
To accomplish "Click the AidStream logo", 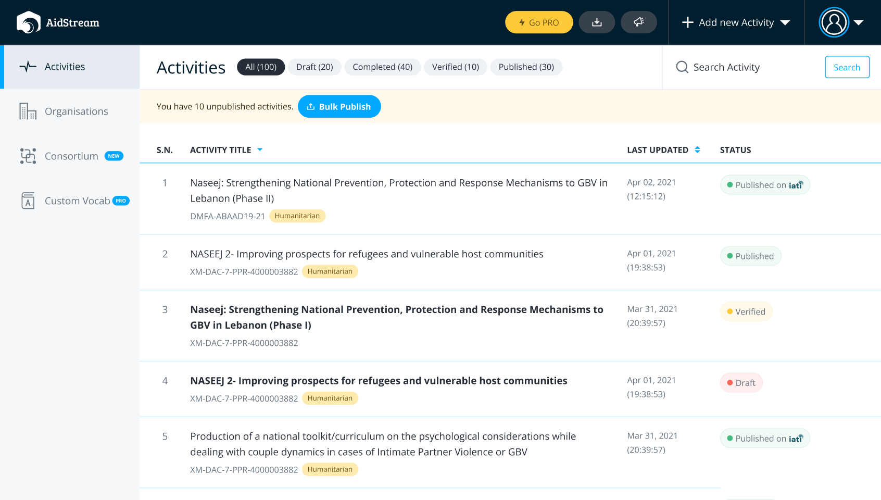I will point(58,22).
